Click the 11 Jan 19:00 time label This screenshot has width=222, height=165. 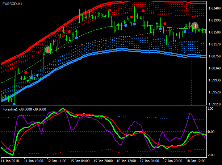[34, 161]
